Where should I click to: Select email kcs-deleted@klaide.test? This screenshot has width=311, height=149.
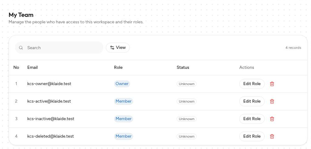click(x=51, y=136)
